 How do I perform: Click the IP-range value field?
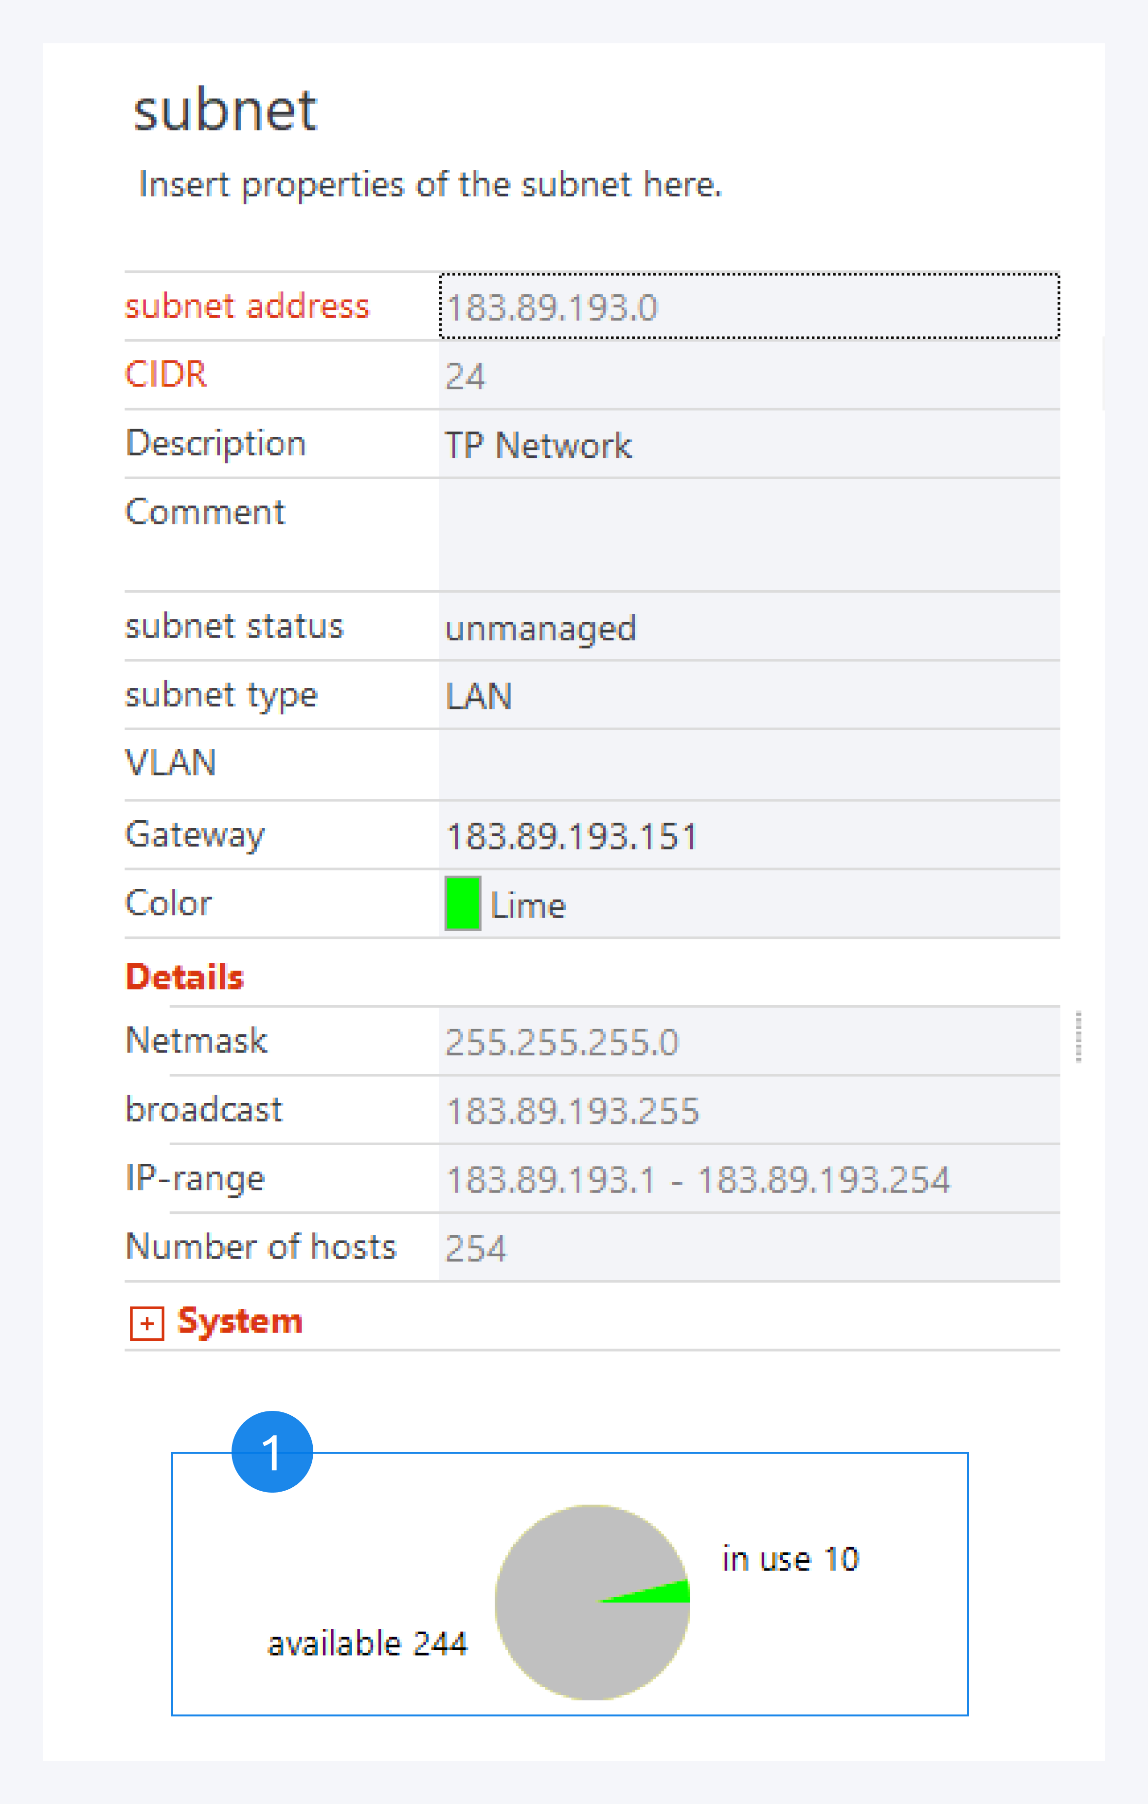(749, 1179)
